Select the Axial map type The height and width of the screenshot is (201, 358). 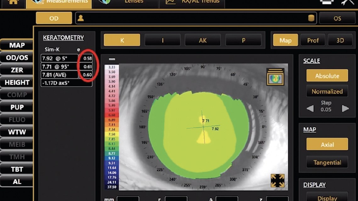coord(327,144)
